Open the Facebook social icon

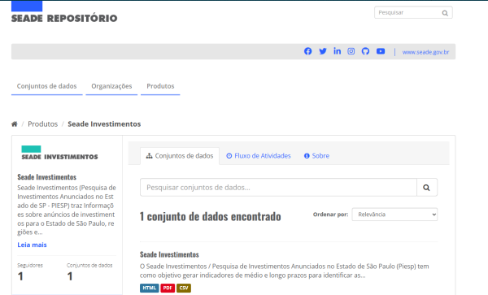307,51
